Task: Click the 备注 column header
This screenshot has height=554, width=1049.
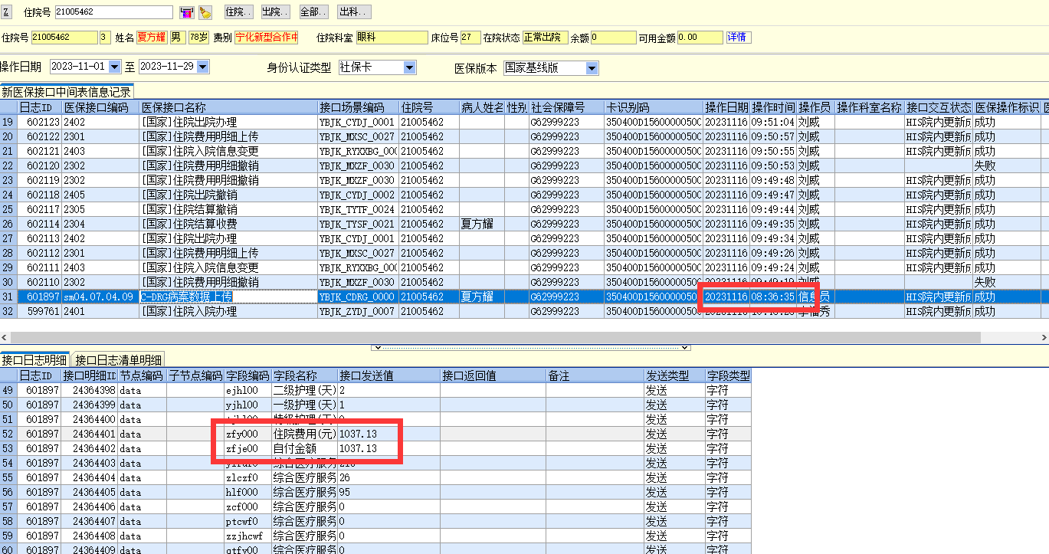Action: tap(595, 375)
